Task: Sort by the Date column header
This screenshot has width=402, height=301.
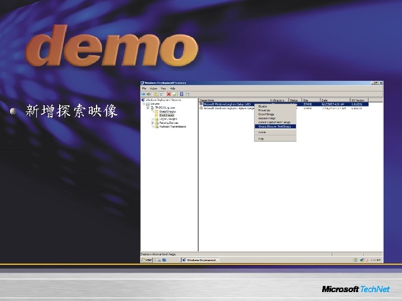Action: tap(336, 100)
